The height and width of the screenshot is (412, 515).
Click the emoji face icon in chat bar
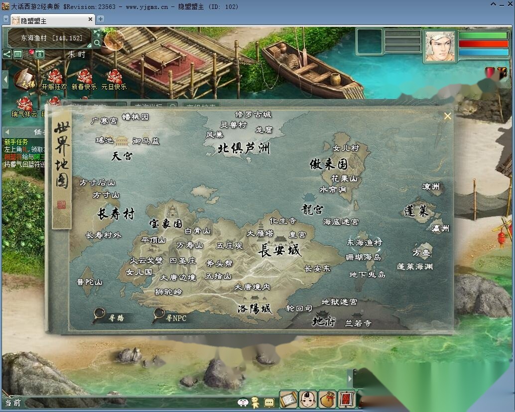pyautogui.click(x=243, y=402)
